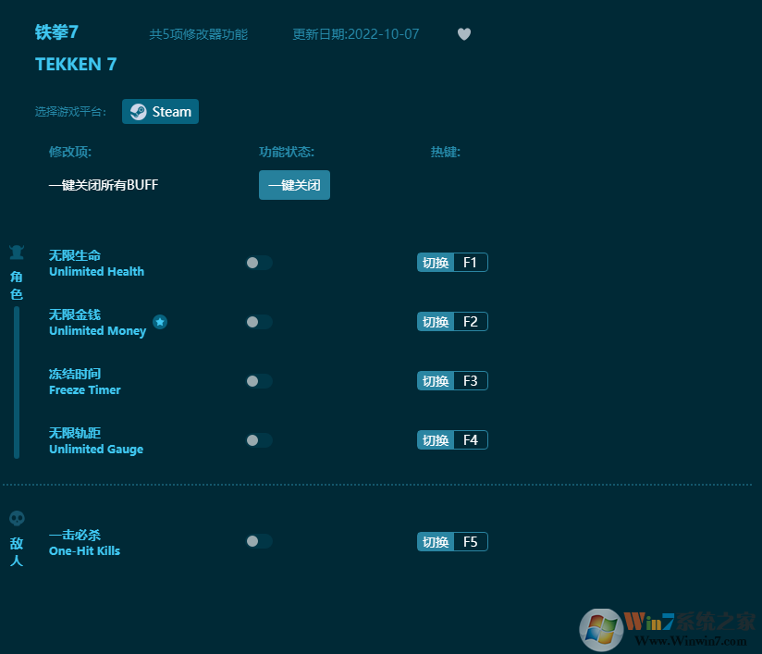Click the 铁拳7 game title
Screen dimensions: 762x654
(x=56, y=32)
